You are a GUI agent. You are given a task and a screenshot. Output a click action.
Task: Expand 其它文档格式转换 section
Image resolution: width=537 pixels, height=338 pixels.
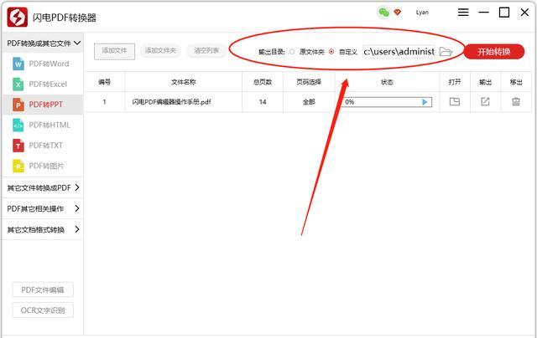(x=43, y=229)
